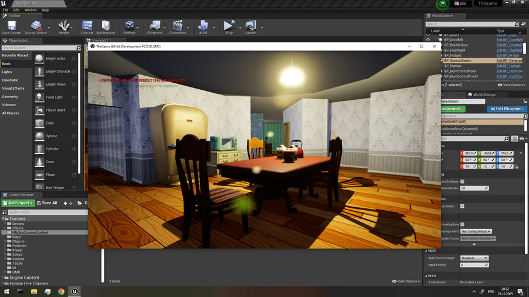Open the Window menu
Viewport: 529px width, 297px height.
(31, 10)
